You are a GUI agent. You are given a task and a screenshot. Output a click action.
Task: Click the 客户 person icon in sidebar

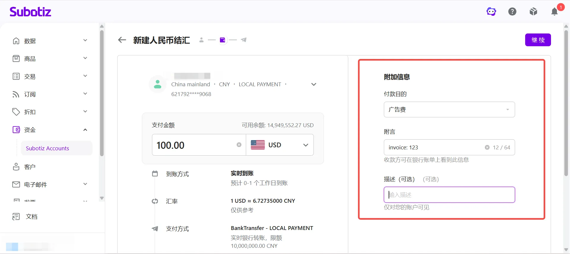(x=16, y=167)
